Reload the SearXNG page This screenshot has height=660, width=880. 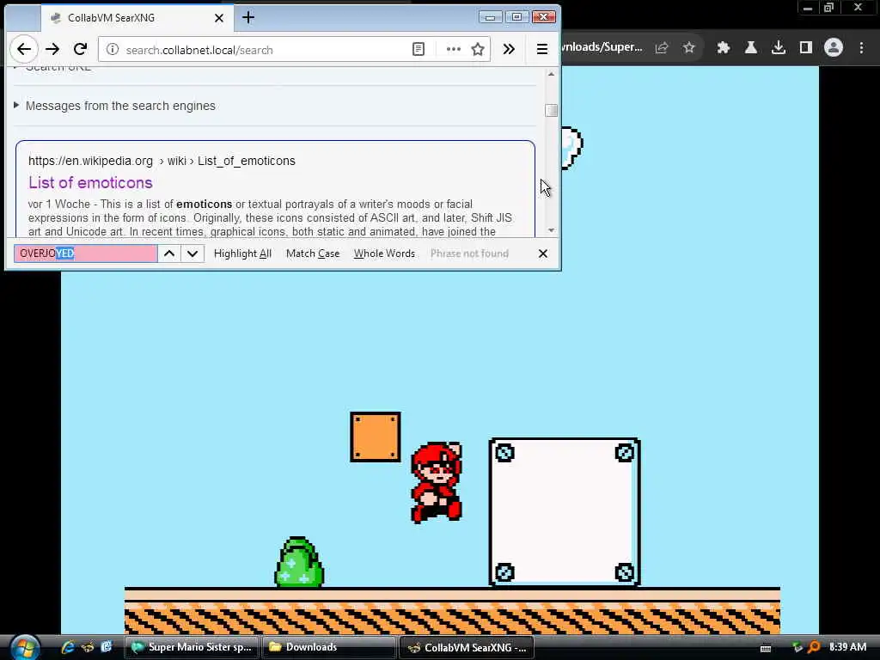point(80,49)
